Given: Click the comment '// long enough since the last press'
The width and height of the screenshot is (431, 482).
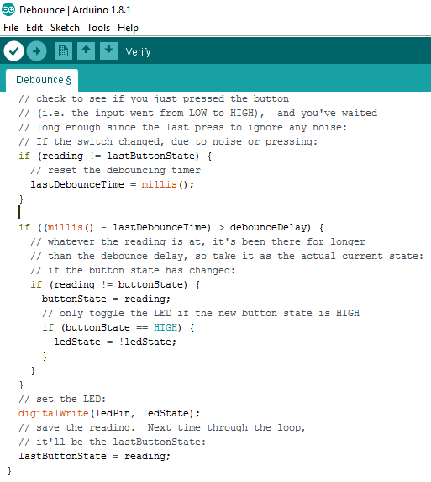Looking at the screenshot, I should click(182, 127).
